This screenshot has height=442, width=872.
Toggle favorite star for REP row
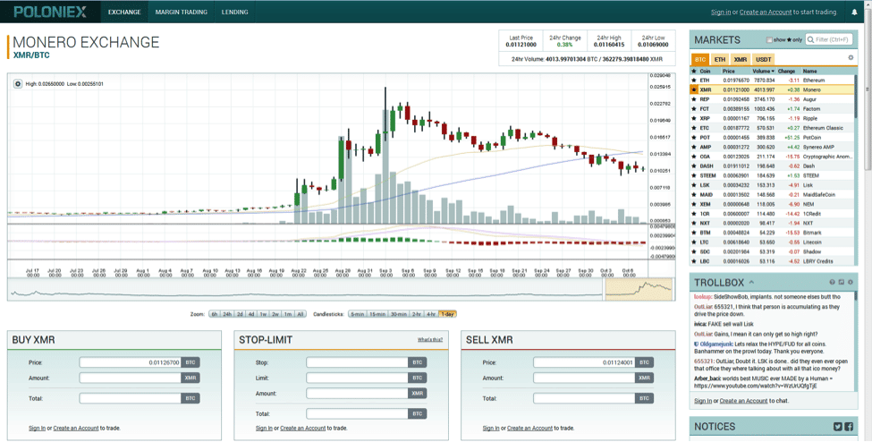tap(693, 99)
